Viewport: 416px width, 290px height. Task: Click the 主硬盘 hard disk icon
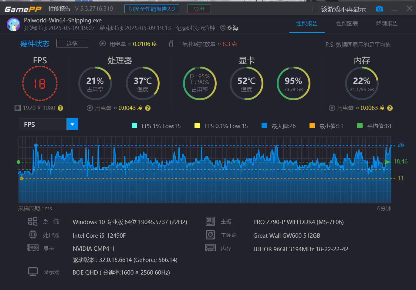pyautogui.click(x=210, y=235)
